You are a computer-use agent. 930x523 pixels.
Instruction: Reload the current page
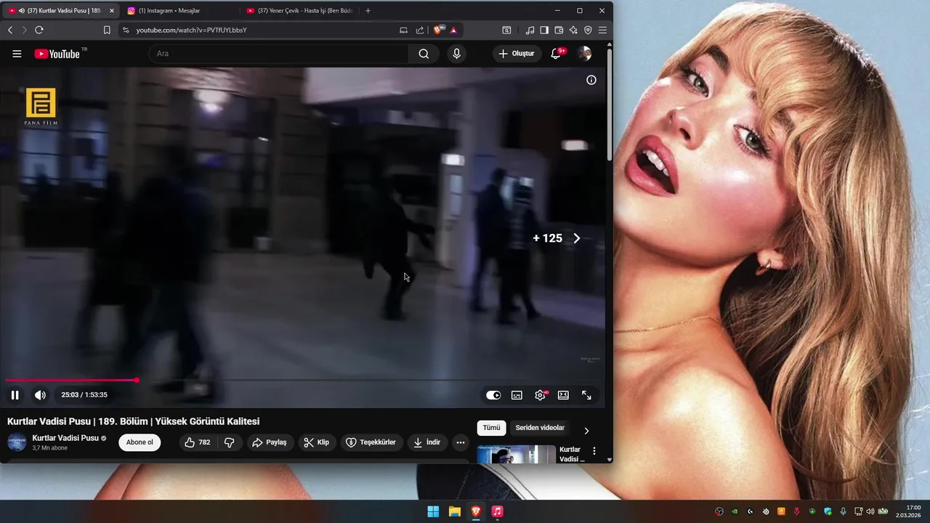tap(39, 30)
